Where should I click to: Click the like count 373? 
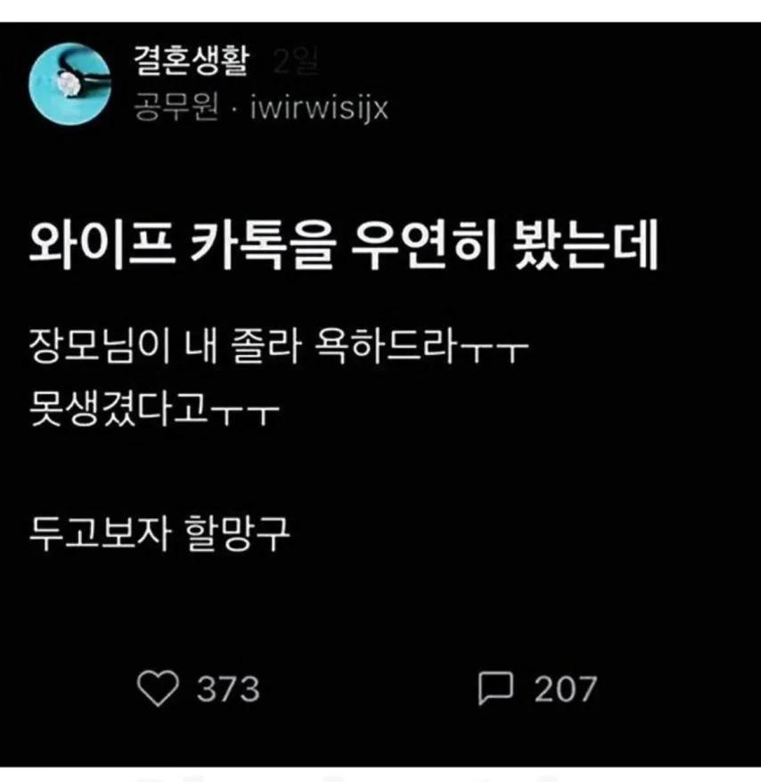(228, 688)
